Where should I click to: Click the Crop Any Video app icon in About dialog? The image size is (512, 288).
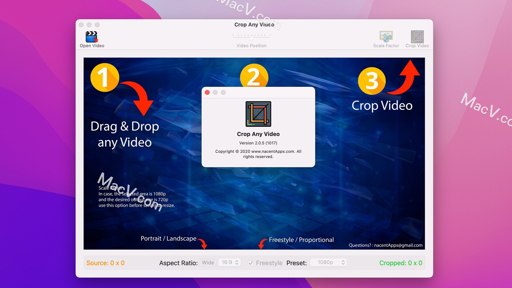click(x=258, y=114)
